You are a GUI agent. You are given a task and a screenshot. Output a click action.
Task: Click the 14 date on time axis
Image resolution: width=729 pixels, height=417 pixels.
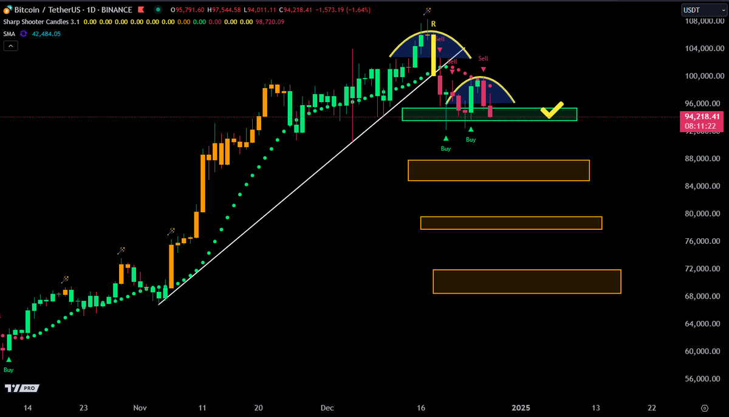(x=28, y=408)
